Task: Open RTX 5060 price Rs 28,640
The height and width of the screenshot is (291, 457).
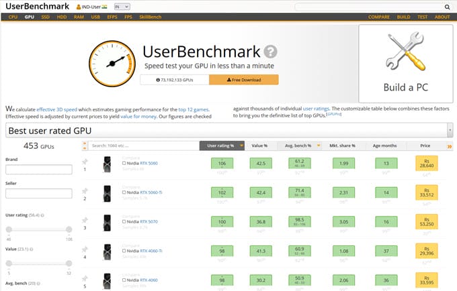Action: pyautogui.click(x=426, y=164)
